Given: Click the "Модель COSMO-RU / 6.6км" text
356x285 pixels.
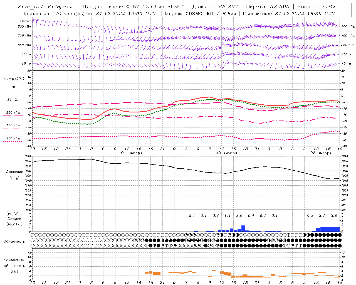Looking at the screenshot, I should pos(200,14).
